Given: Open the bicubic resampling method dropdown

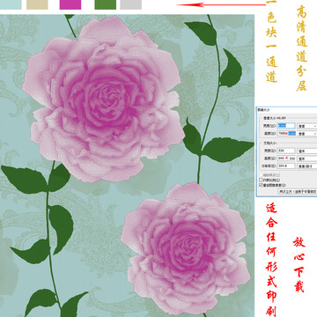Looking at the screenshot, I should [298, 191].
